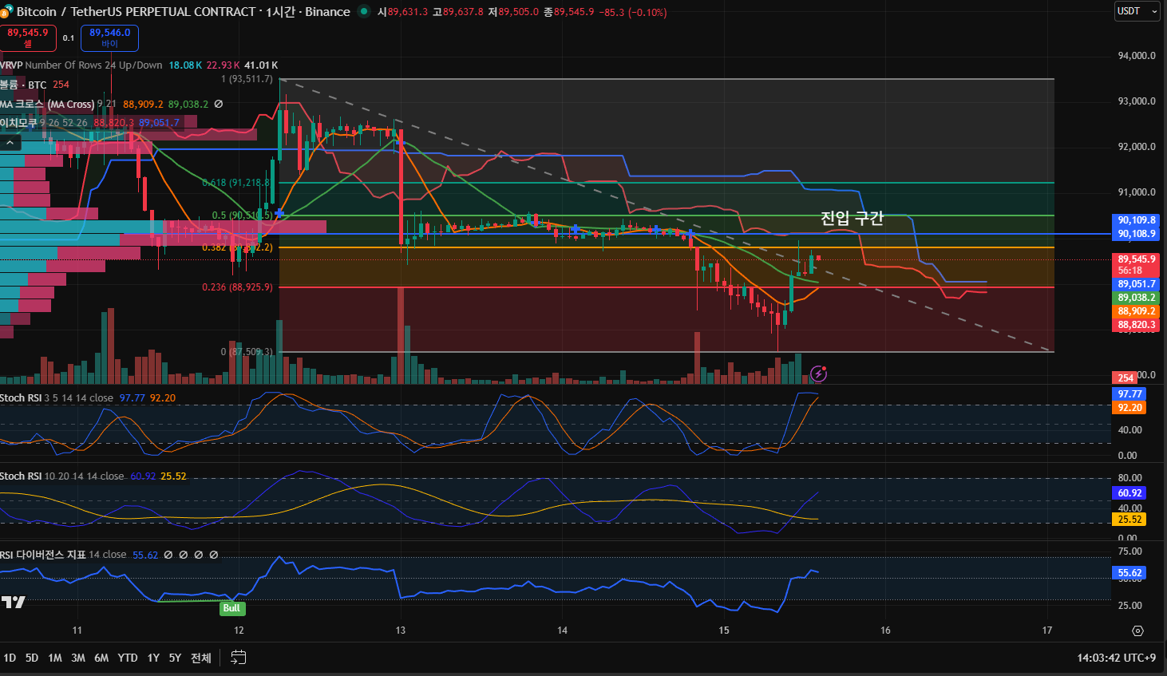Open timezone menu at 14:03:42 UTC+9
The height and width of the screenshot is (676, 1167).
[1116, 658]
